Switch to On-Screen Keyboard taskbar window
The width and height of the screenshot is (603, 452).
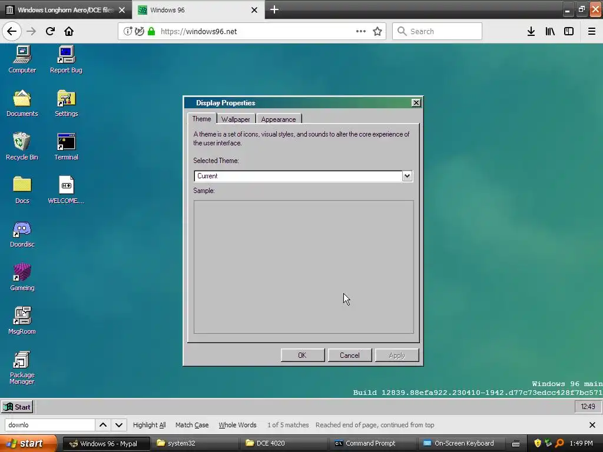point(462,443)
